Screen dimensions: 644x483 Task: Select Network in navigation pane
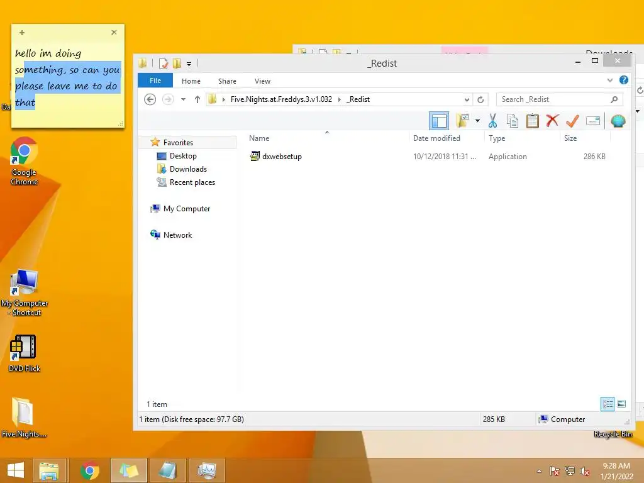[177, 235]
